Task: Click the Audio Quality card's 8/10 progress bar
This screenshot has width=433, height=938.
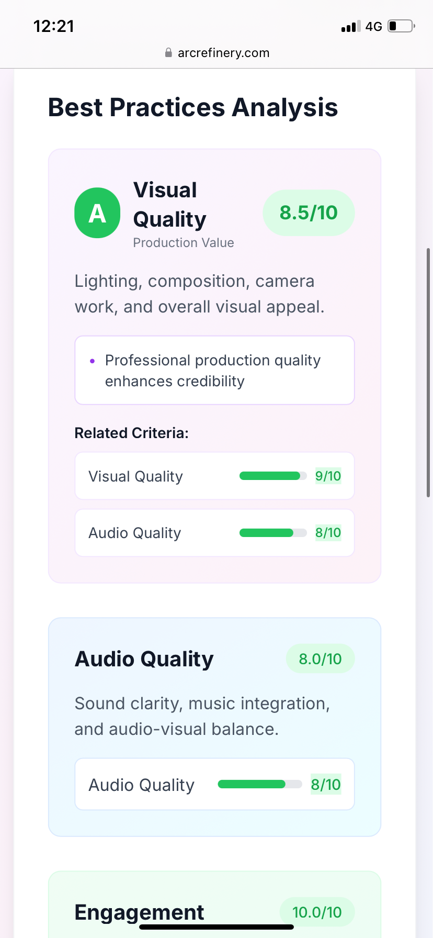Action: tap(260, 784)
